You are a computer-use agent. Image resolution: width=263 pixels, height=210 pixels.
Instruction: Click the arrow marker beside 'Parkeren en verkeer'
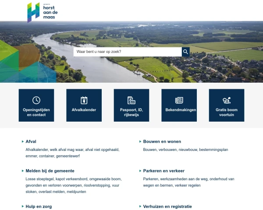pyautogui.click(x=140, y=171)
